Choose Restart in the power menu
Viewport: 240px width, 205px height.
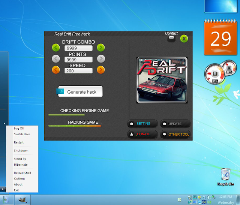coord(19,142)
